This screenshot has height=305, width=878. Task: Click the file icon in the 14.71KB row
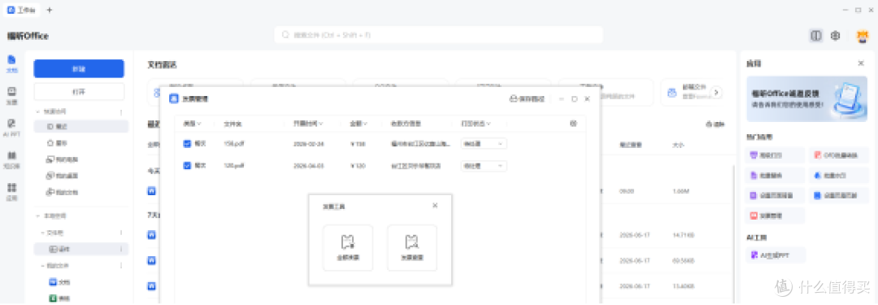pos(151,235)
